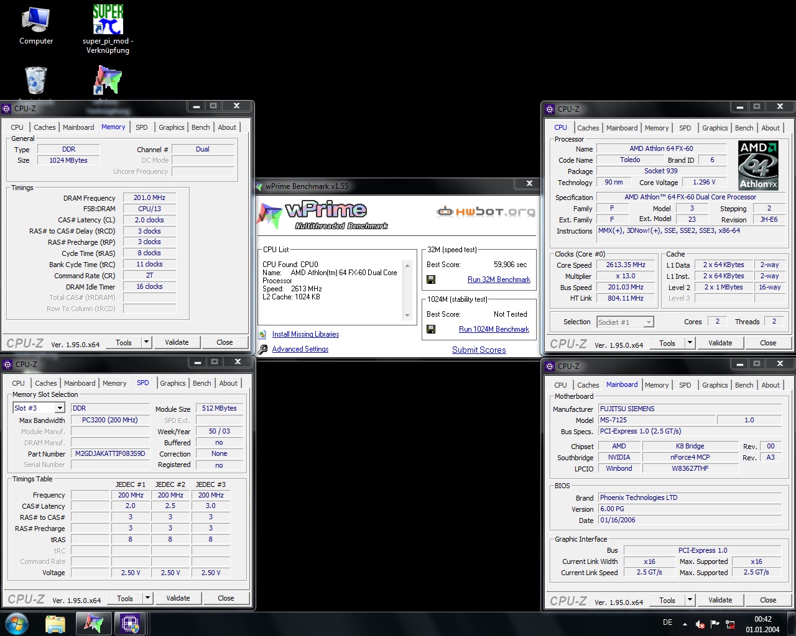Click the Install Missing Libraries icon

tap(263, 334)
